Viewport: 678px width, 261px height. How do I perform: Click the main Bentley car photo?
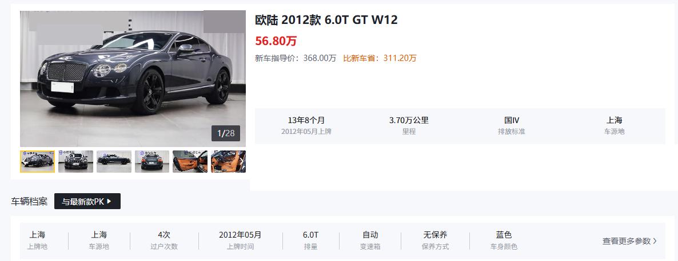[133, 79]
